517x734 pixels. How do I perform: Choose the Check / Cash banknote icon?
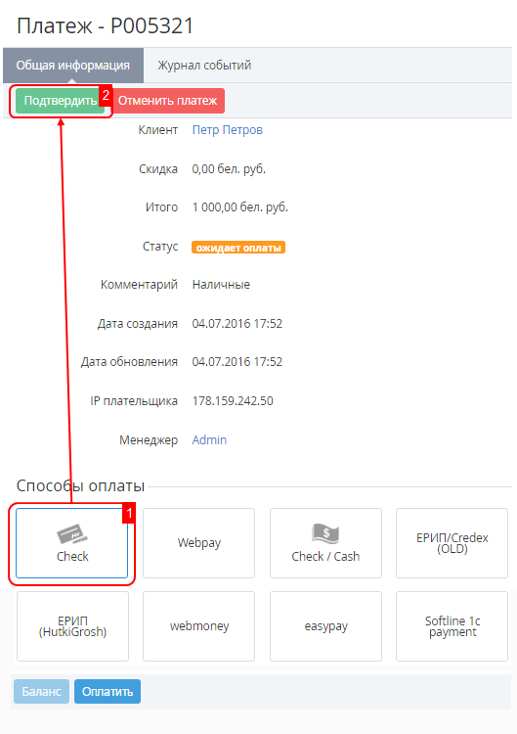pos(325,533)
